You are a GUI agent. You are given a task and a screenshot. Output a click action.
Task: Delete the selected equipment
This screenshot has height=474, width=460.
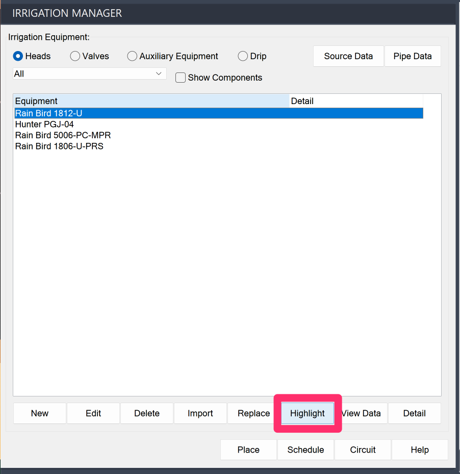(147, 413)
